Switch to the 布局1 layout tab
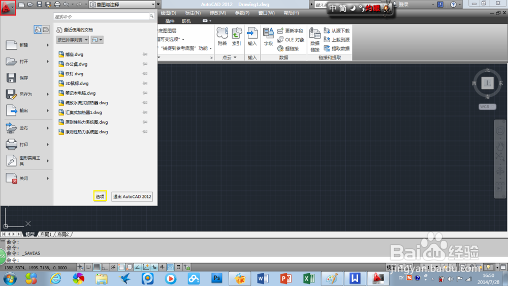This screenshot has width=508, height=286. (x=46, y=234)
